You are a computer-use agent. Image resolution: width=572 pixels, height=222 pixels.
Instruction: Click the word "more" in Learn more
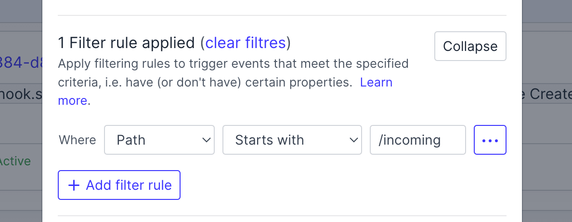tap(72, 101)
